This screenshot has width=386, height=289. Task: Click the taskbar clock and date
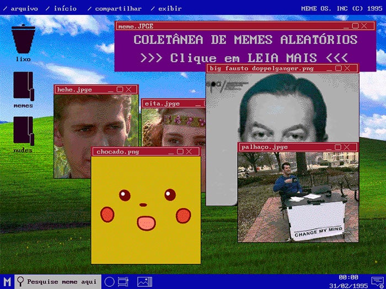349,281
